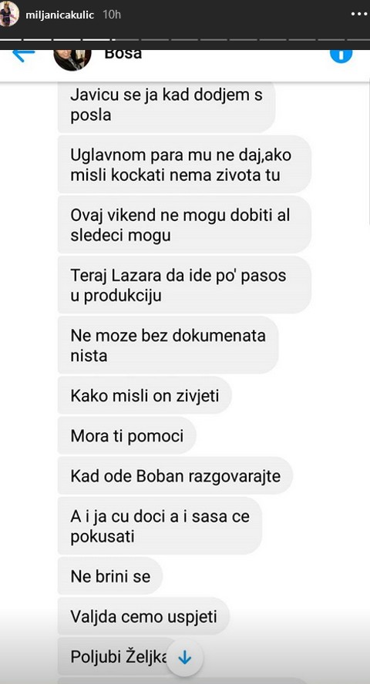Tap the Bosa contact name
The width and height of the screenshot is (370, 684).
click(x=123, y=54)
